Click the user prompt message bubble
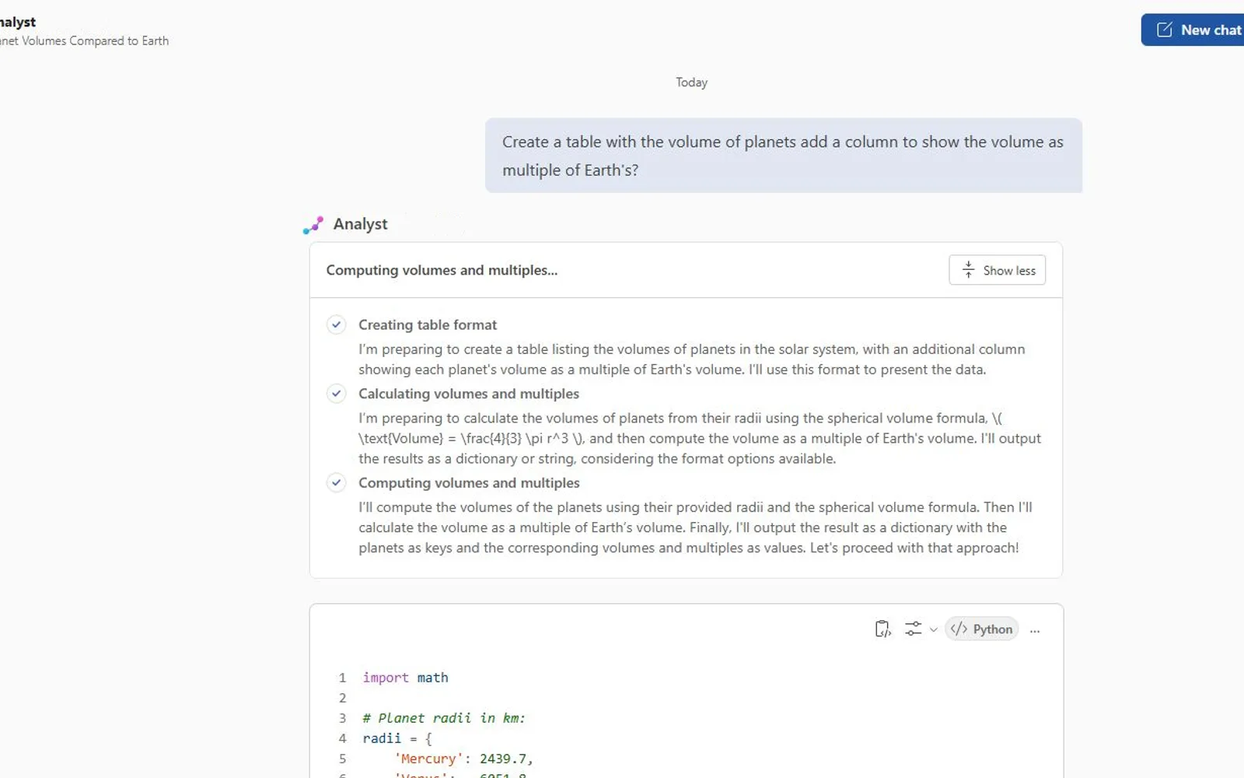Viewport: 1244px width, 778px height. [784, 156]
